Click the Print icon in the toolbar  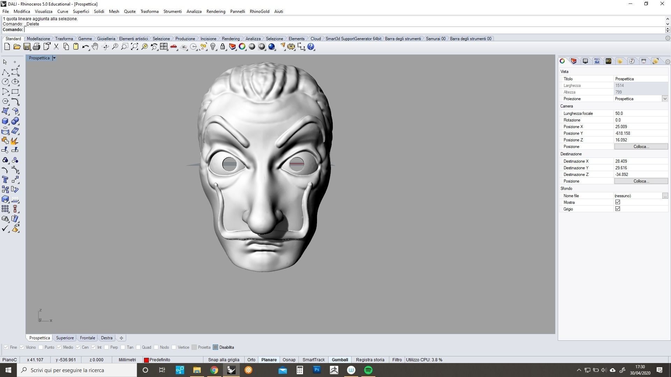[36, 47]
